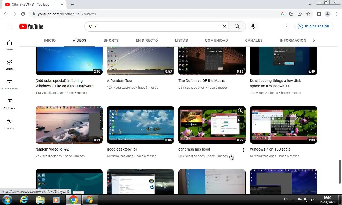Show more channel tabs with right chevron

click(314, 40)
